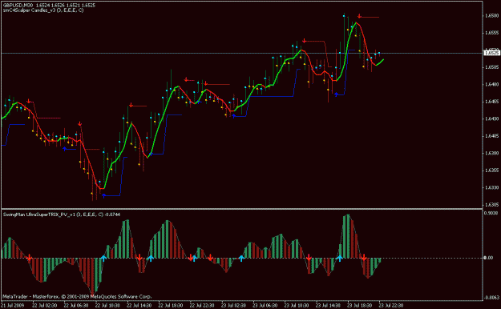Click the 23 Jul 14:30 time label
This screenshot has width=501, height=309.
328,306
